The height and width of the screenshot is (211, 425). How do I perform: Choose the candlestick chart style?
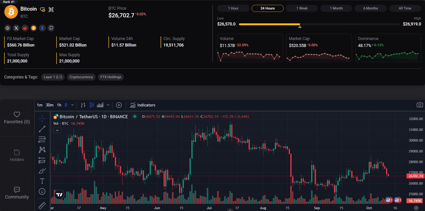tap(92, 105)
